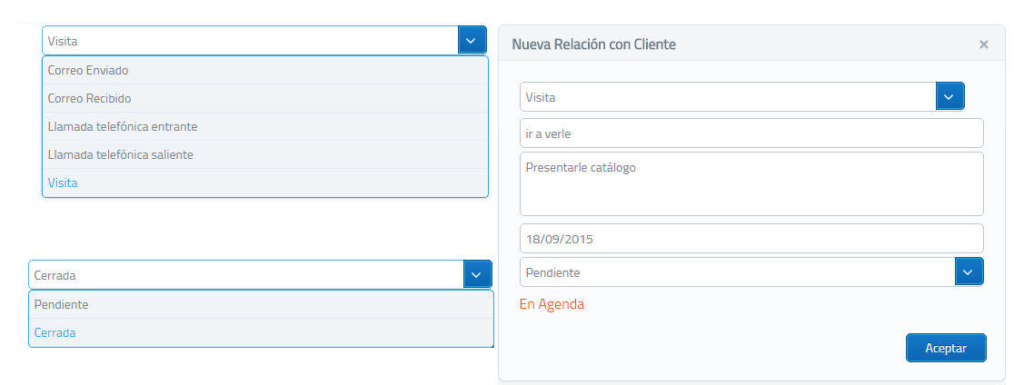Screen dimensions: 1014x385
Task: Click the 18/09/2015 date field
Action: (x=751, y=239)
